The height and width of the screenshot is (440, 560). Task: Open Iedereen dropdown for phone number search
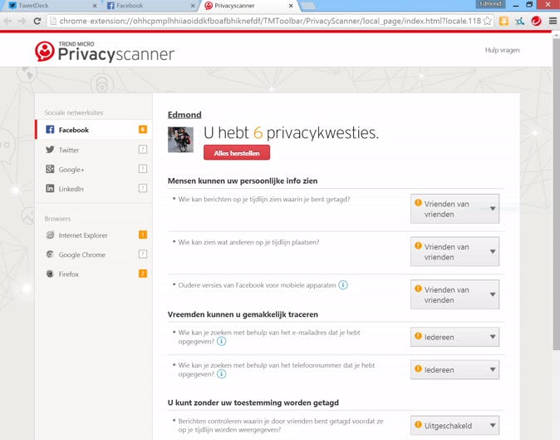pyautogui.click(x=454, y=369)
